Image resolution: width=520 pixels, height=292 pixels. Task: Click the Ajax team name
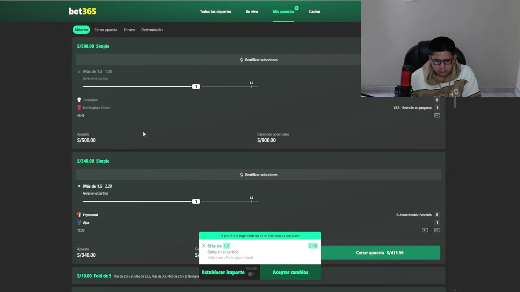click(x=86, y=222)
